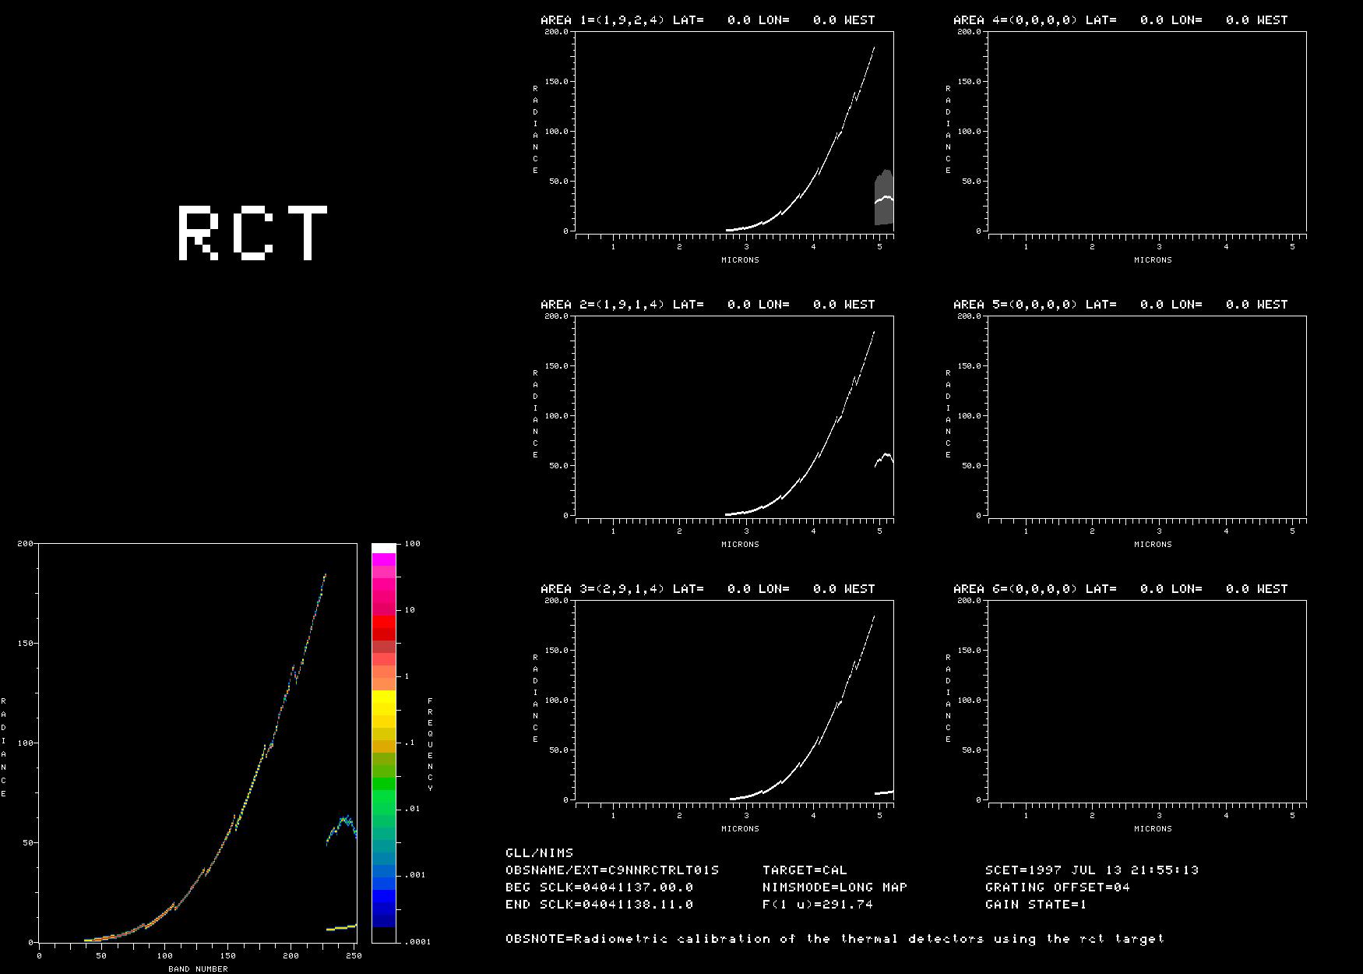Click the SCET=1997 JUL 13 timestamp

click(x=1091, y=870)
